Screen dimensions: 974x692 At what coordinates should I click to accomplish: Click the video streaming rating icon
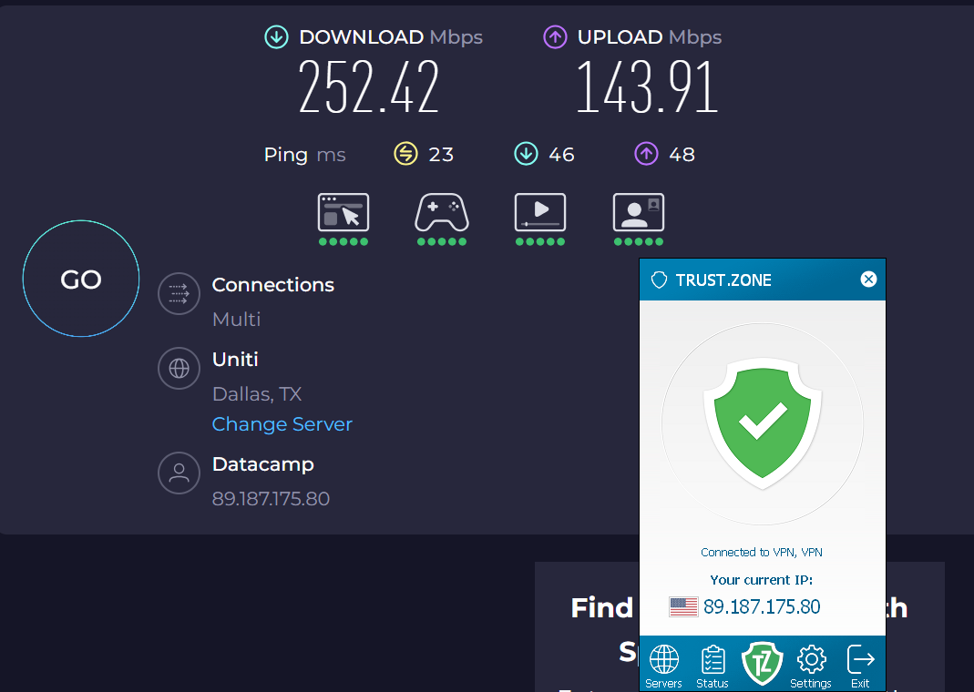[x=540, y=212]
